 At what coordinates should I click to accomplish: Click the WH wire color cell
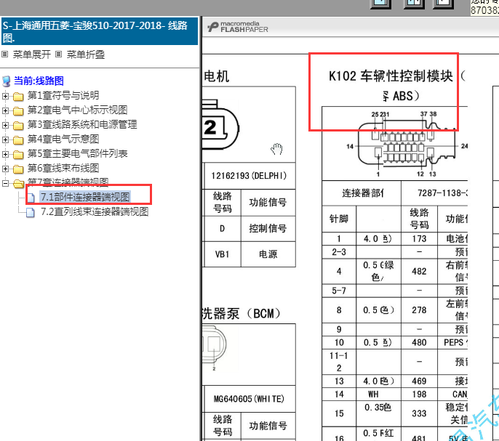378,395
